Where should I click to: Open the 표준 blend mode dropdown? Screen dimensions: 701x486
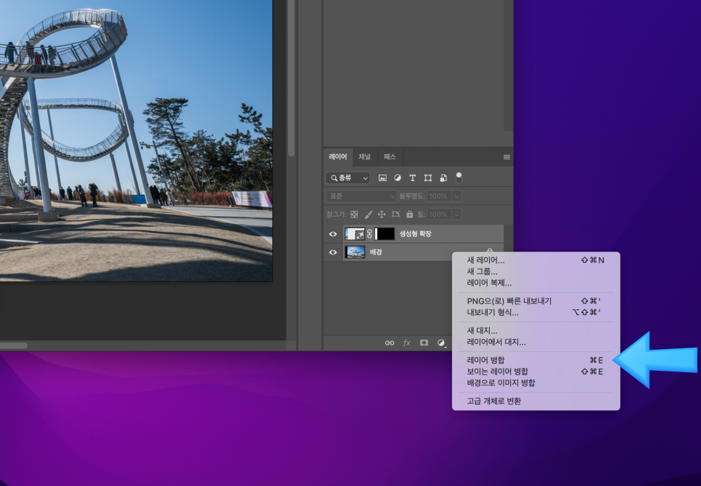pos(361,196)
